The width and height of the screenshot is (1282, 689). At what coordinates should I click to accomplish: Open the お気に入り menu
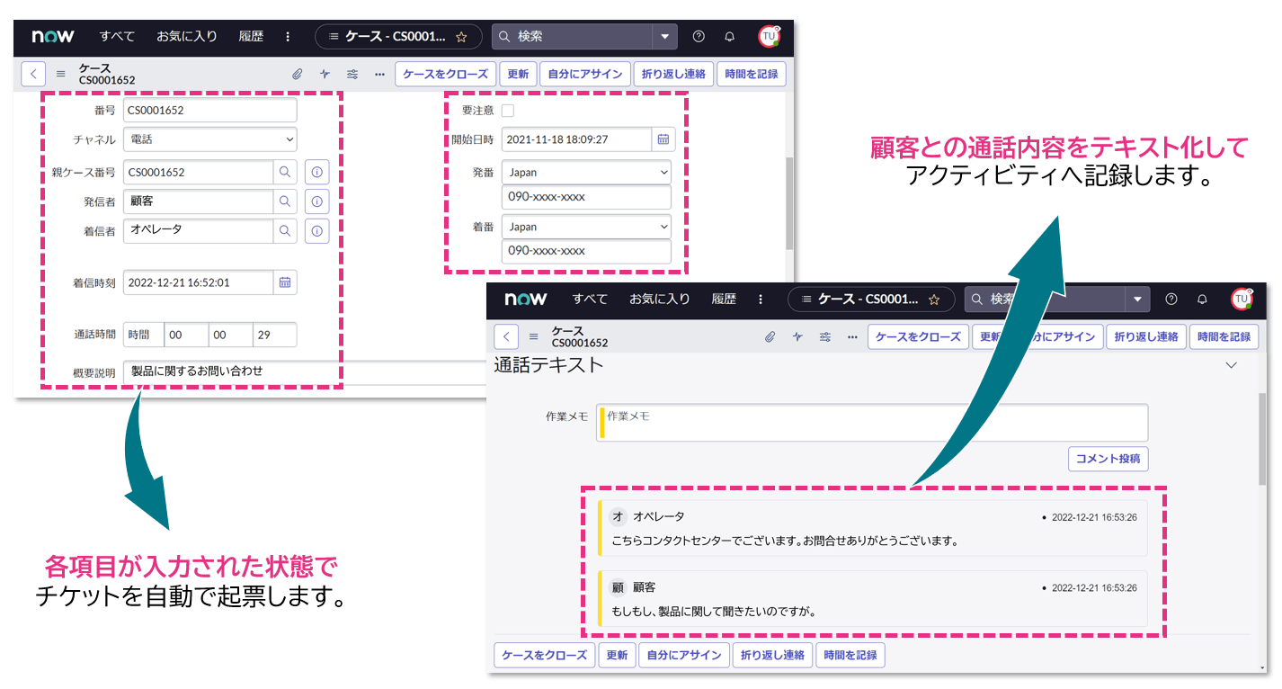186,36
